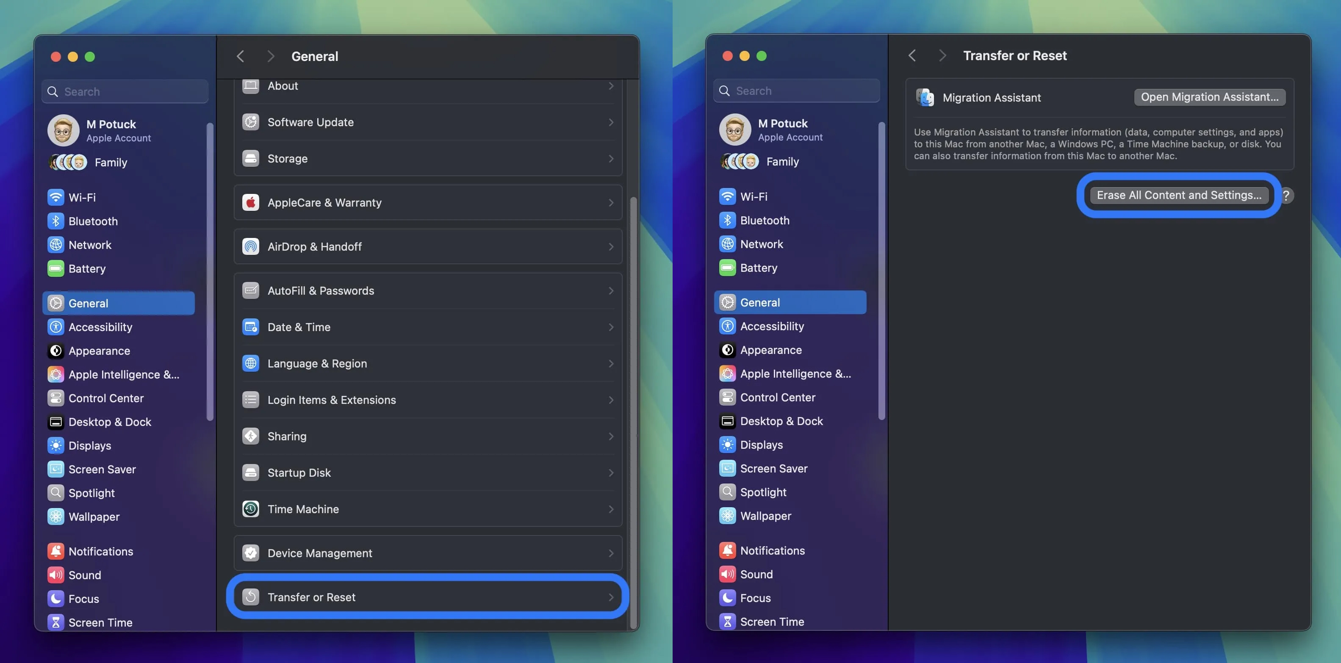Select the AutoFill & Passwords icon
1341x663 pixels.
250,290
